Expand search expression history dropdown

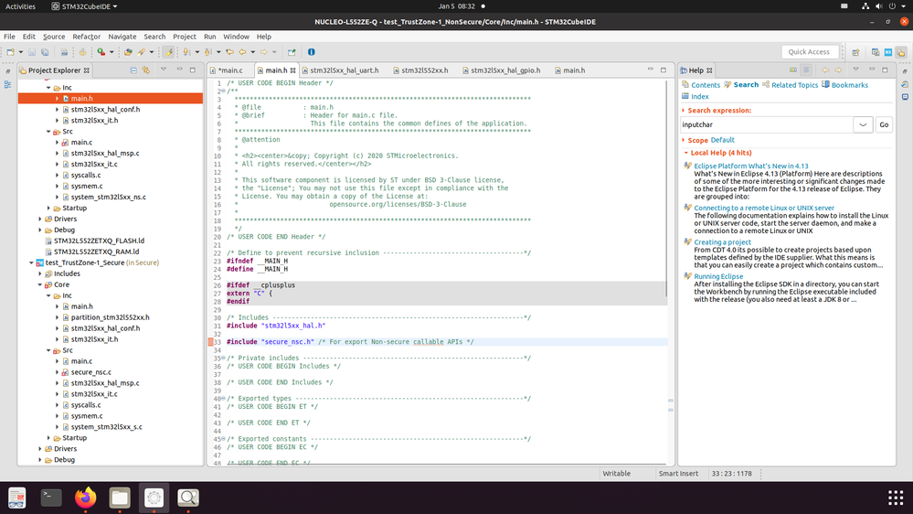pos(863,124)
